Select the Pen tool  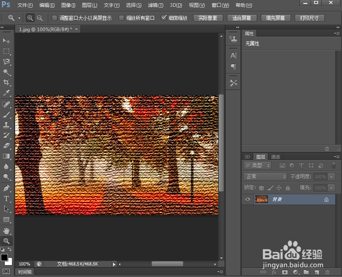(x=6, y=188)
